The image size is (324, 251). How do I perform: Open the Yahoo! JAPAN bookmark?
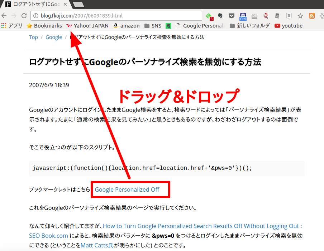point(87,26)
